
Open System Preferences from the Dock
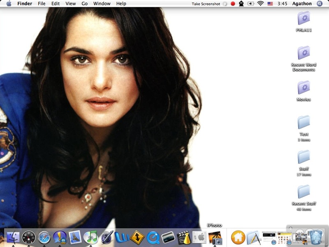coord(199,237)
